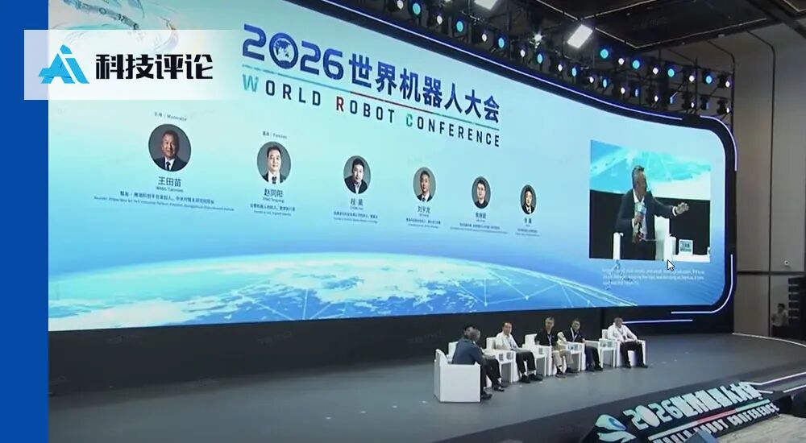
Task: Click the 科技评论 channel name text
Action: point(154,66)
